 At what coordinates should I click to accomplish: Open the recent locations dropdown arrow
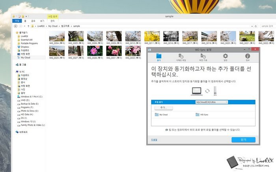tap(24, 26)
